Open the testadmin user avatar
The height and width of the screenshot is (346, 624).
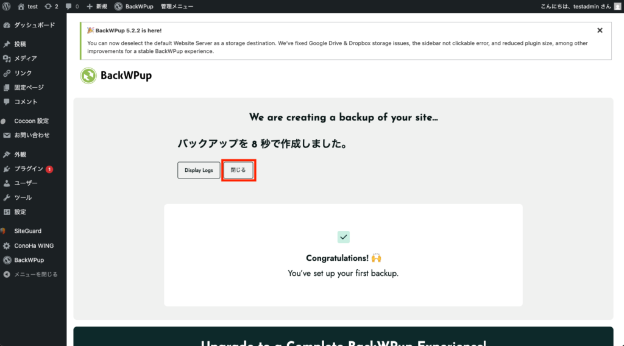point(618,6)
